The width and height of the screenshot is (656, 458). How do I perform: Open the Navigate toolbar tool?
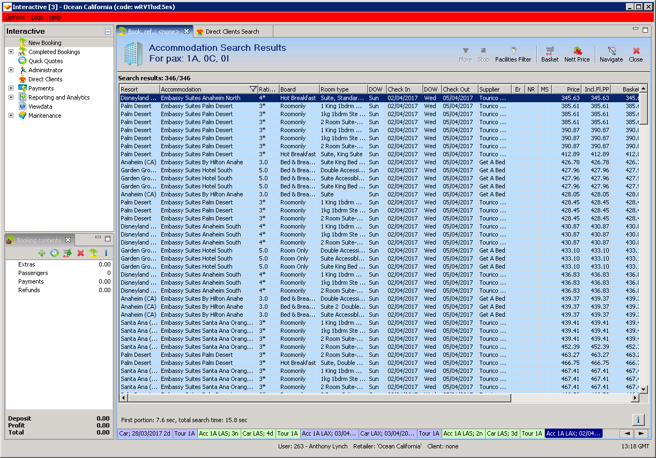(x=611, y=54)
